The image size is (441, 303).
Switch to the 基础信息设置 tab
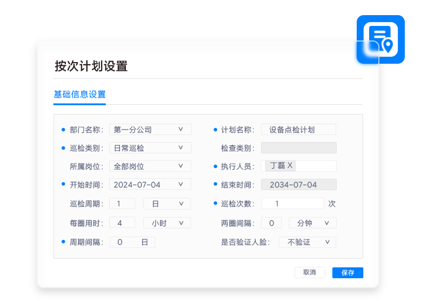click(79, 94)
